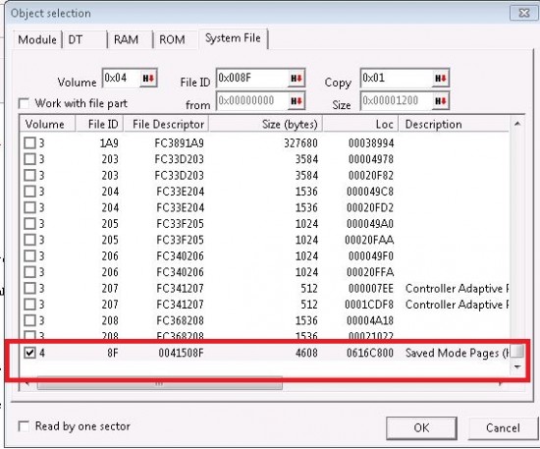
Task: Enable the Work with file part checkbox
Action: pos(24,103)
